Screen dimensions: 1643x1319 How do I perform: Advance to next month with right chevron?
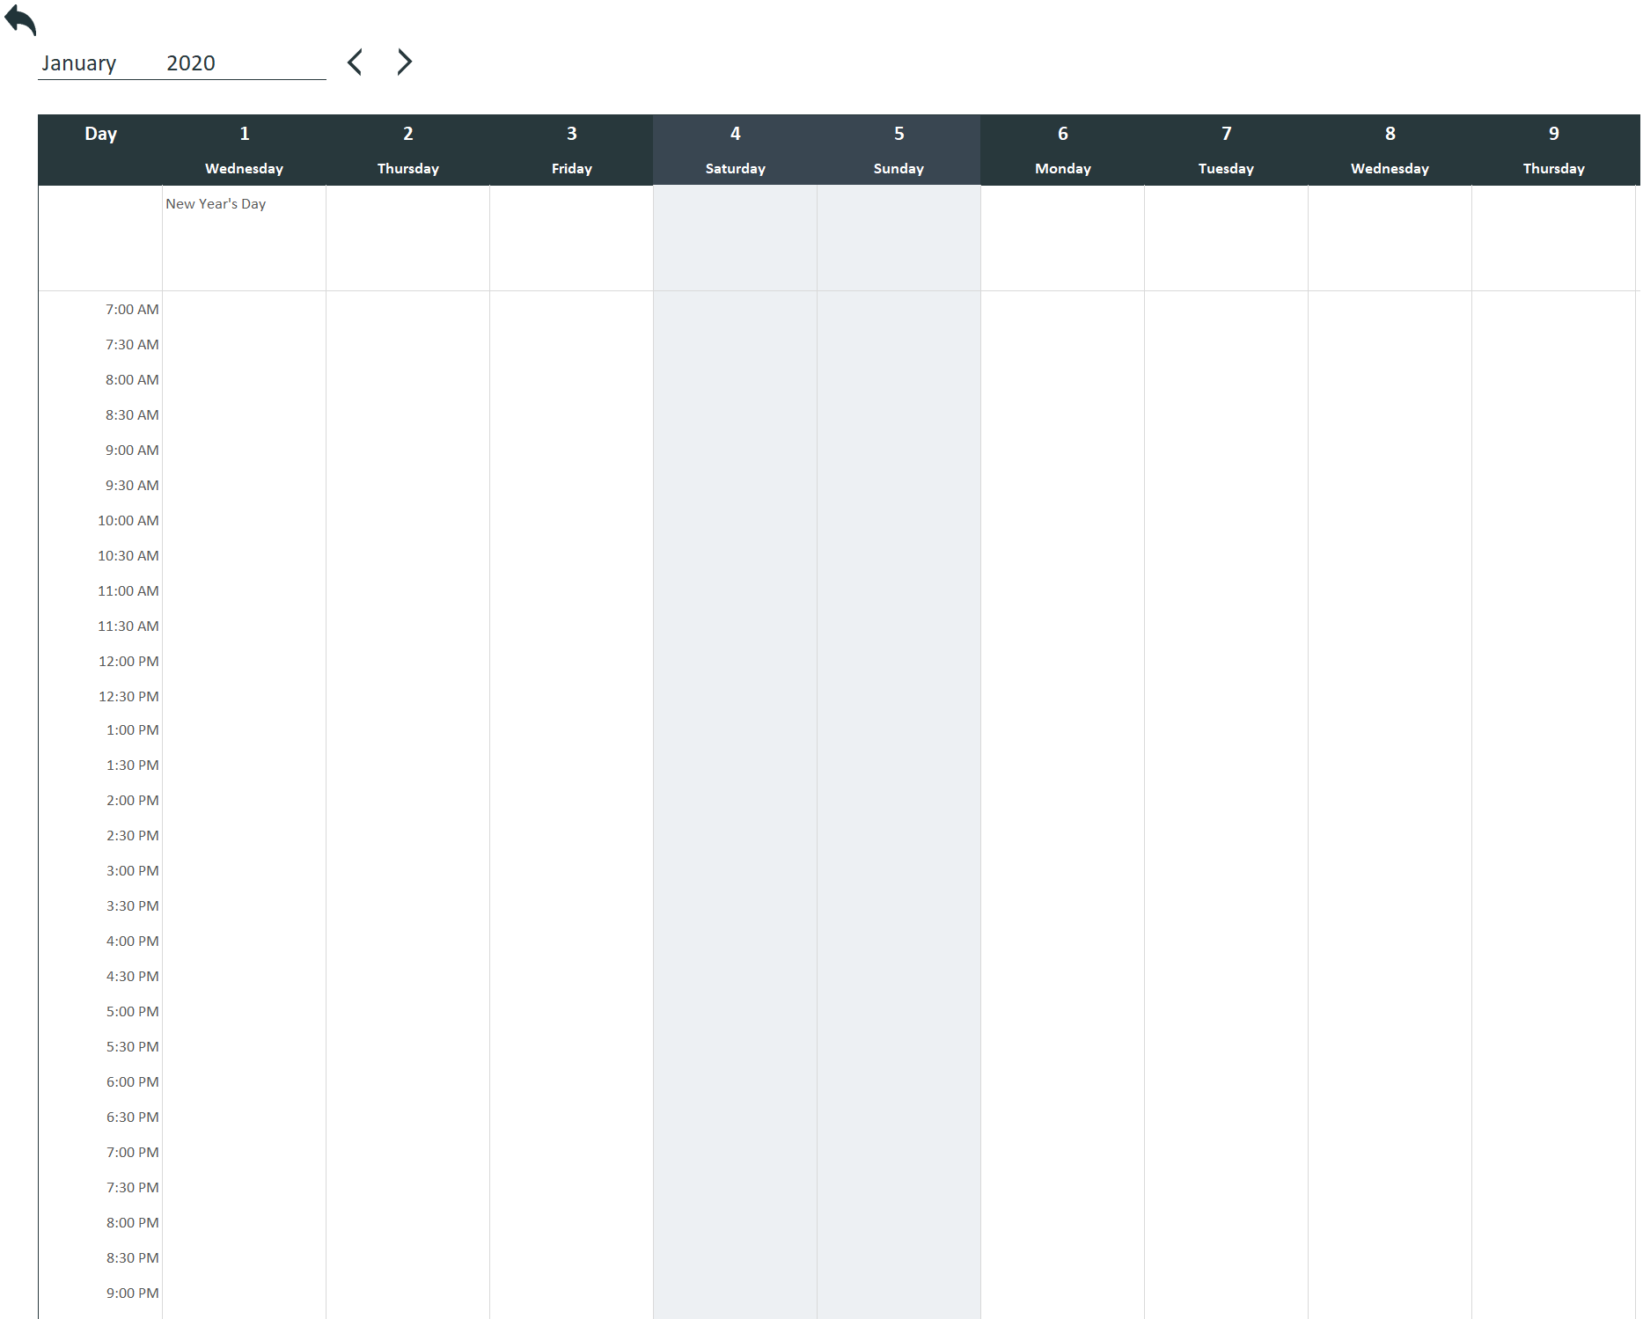(404, 62)
